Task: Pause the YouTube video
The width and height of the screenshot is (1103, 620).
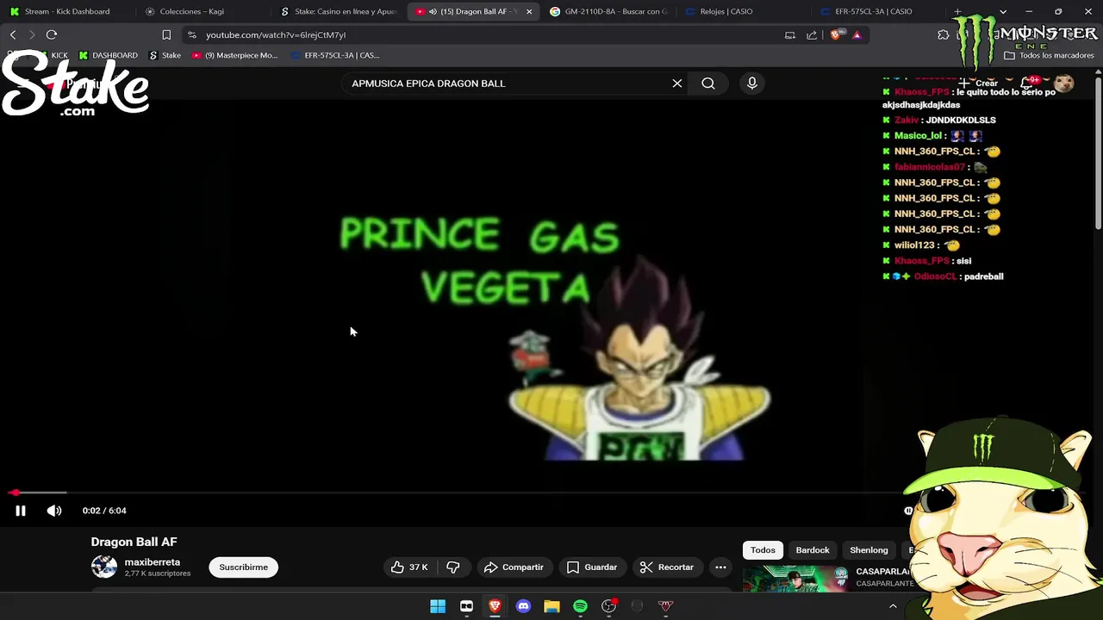Action: (x=21, y=511)
